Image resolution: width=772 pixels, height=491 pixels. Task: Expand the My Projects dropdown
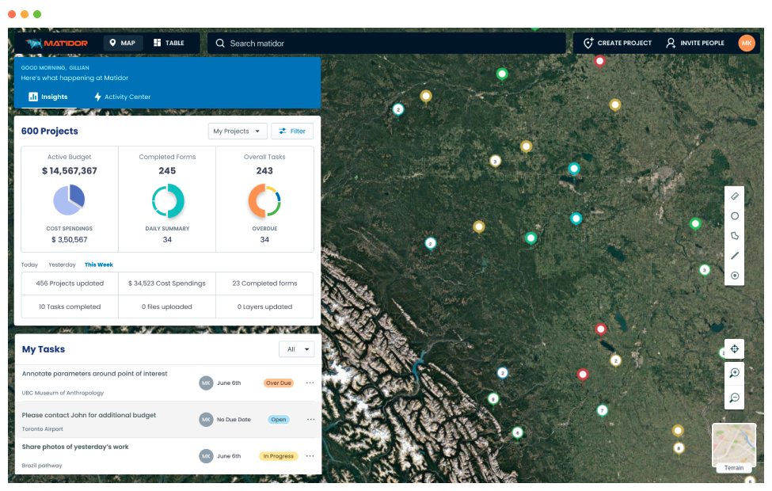[238, 131]
